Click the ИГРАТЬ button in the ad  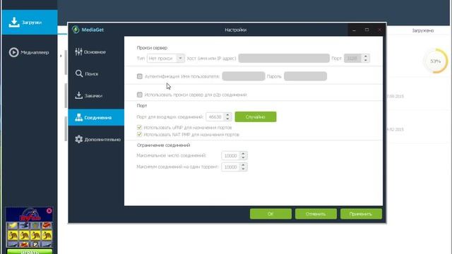point(30,252)
